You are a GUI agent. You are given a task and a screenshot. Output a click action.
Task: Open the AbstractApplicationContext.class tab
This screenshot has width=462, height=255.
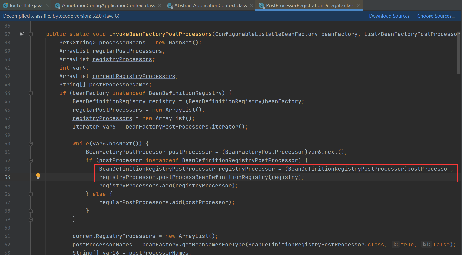click(210, 5)
